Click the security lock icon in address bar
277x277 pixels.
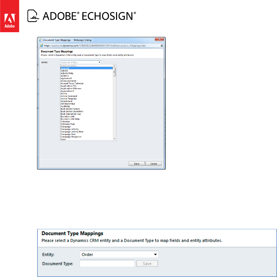(162, 46)
